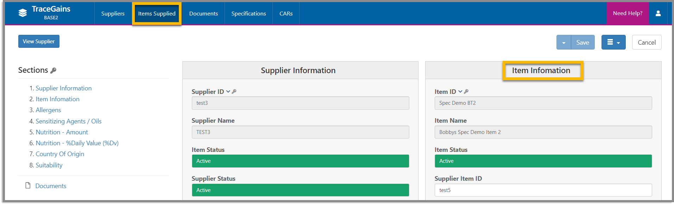674x205 pixels.
Task: Open the user profile icon
Action: tap(658, 13)
